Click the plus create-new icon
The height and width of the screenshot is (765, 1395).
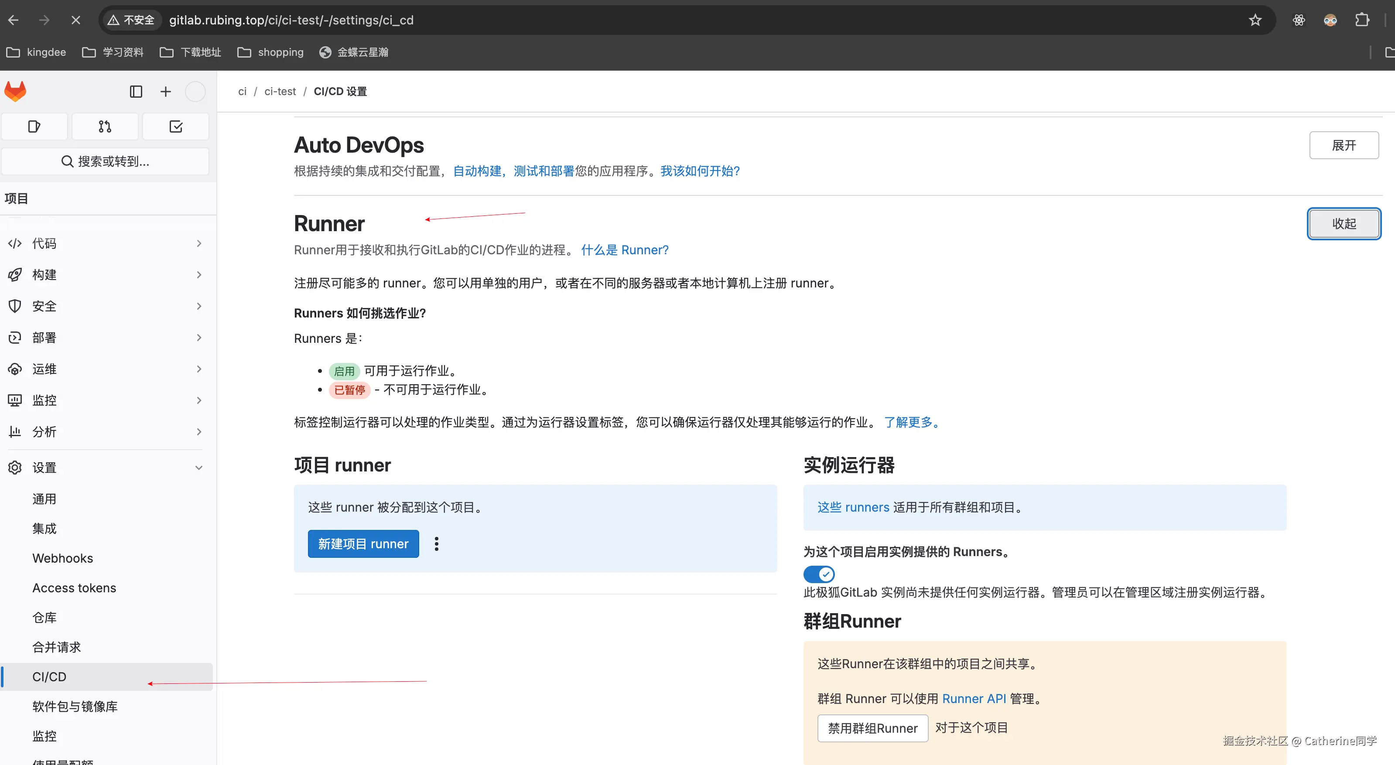coord(166,92)
